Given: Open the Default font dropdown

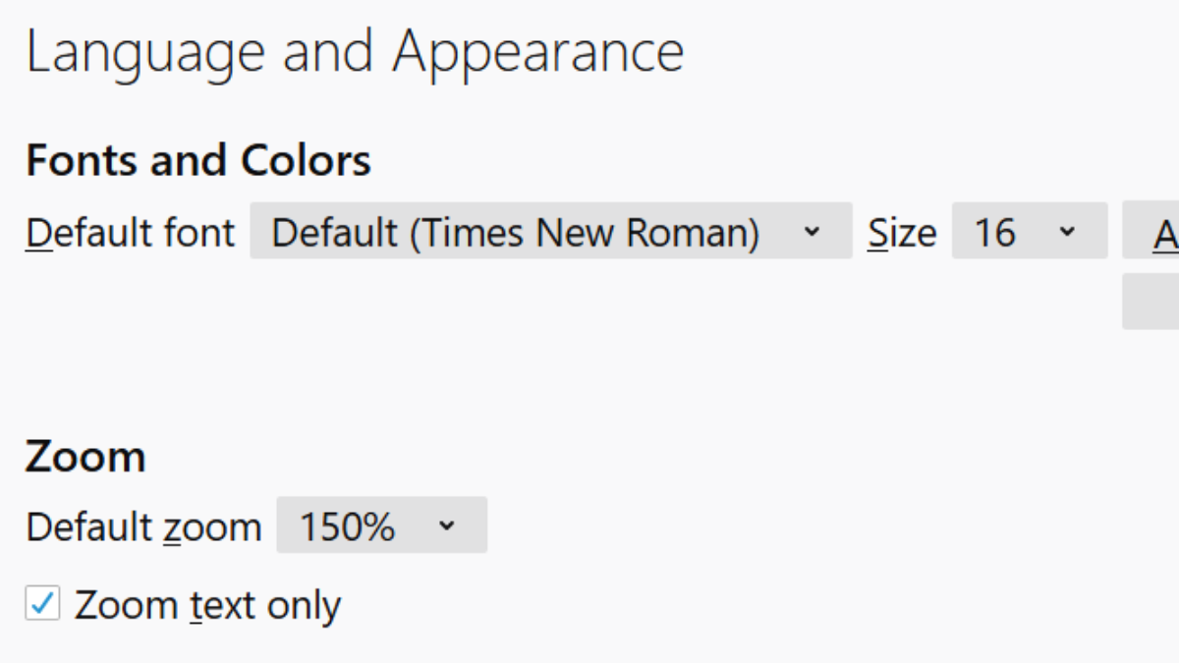Looking at the screenshot, I should 550,232.
